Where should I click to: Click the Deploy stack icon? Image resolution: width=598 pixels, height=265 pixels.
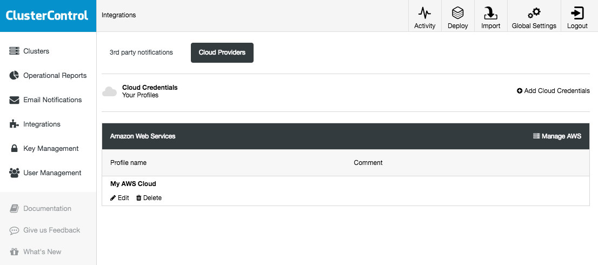tap(457, 13)
